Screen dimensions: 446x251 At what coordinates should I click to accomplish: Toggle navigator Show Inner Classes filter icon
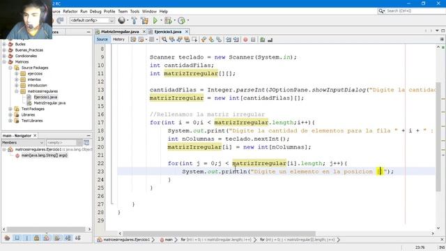click(47, 238)
